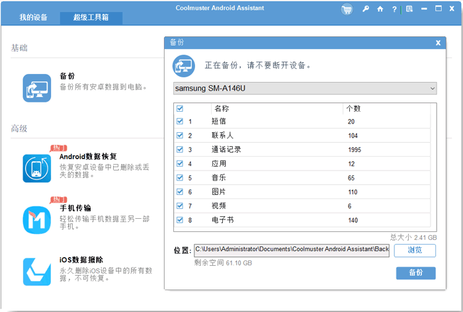
Task: Click the 手机传输 title text
Action: tap(75, 208)
